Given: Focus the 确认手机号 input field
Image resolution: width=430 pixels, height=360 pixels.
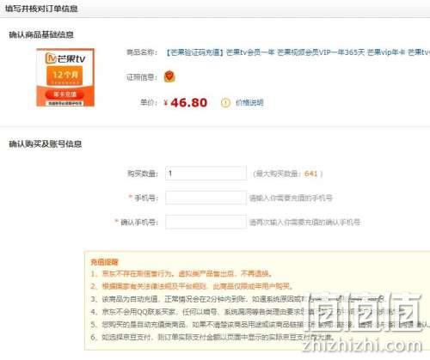Looking at the screenshot, I should (206, 222).
